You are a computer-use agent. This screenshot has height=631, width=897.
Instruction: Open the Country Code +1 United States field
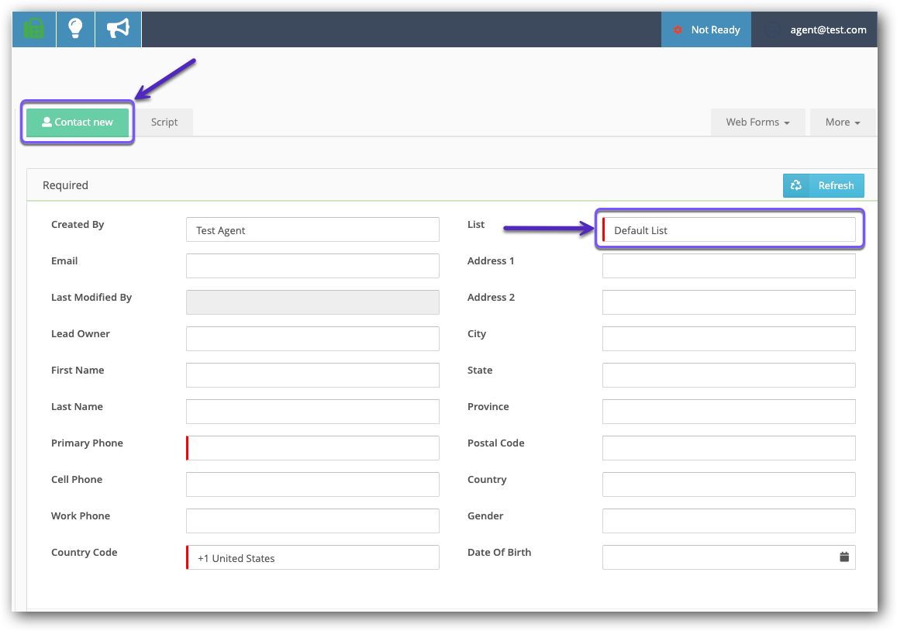313,558
